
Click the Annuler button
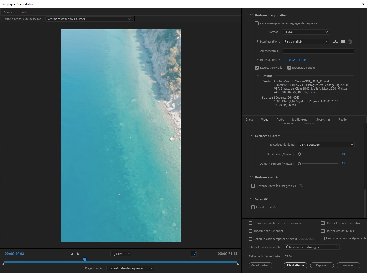348,265
